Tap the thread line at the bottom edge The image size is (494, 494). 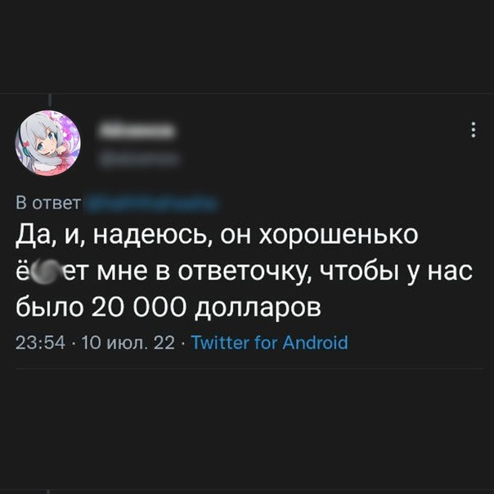(x=48, y=492)
